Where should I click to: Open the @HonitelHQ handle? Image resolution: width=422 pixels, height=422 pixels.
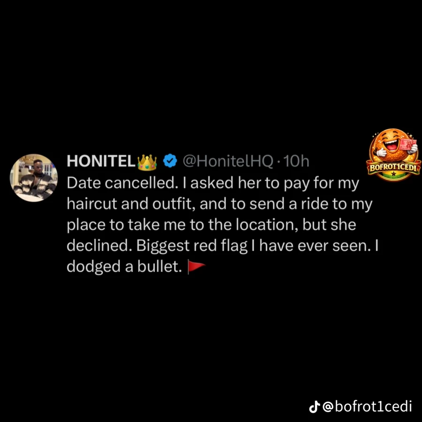pyautogui.click(x=228, y=161)
